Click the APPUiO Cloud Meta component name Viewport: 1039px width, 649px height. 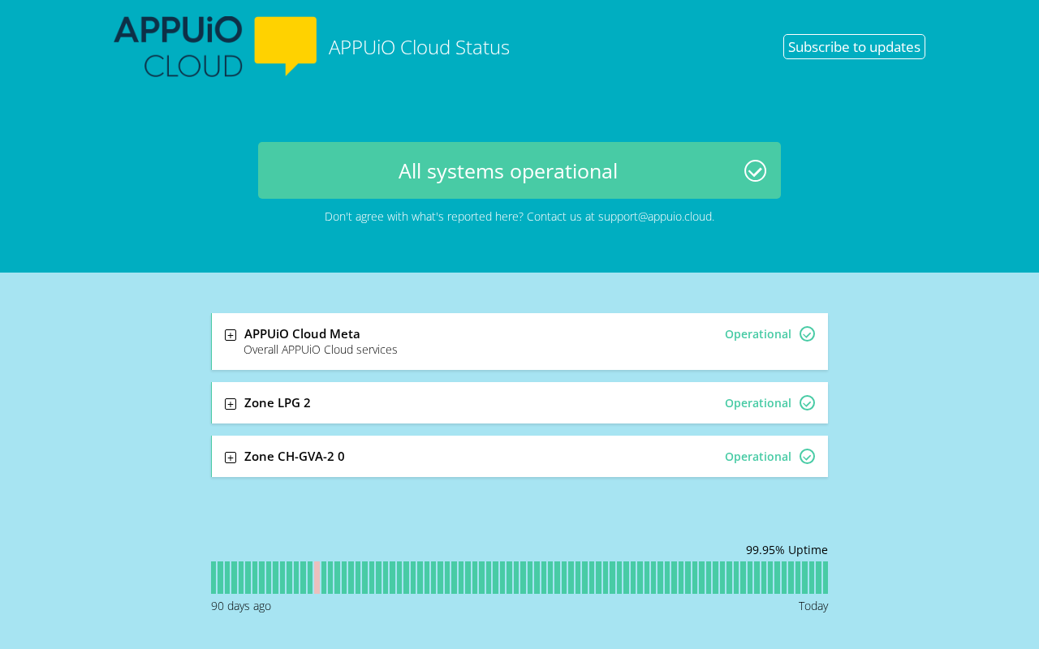pyautogui.click(x=302, y=333)
